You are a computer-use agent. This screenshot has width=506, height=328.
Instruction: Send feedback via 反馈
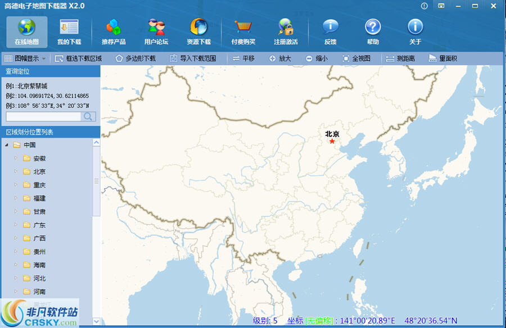(x=330, y=31)
